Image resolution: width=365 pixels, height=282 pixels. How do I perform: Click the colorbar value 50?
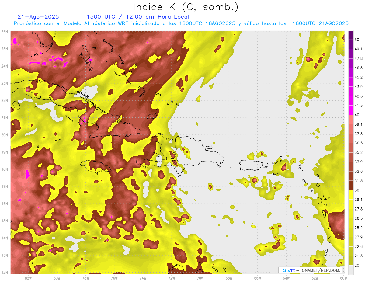click(x=357, y=40)
